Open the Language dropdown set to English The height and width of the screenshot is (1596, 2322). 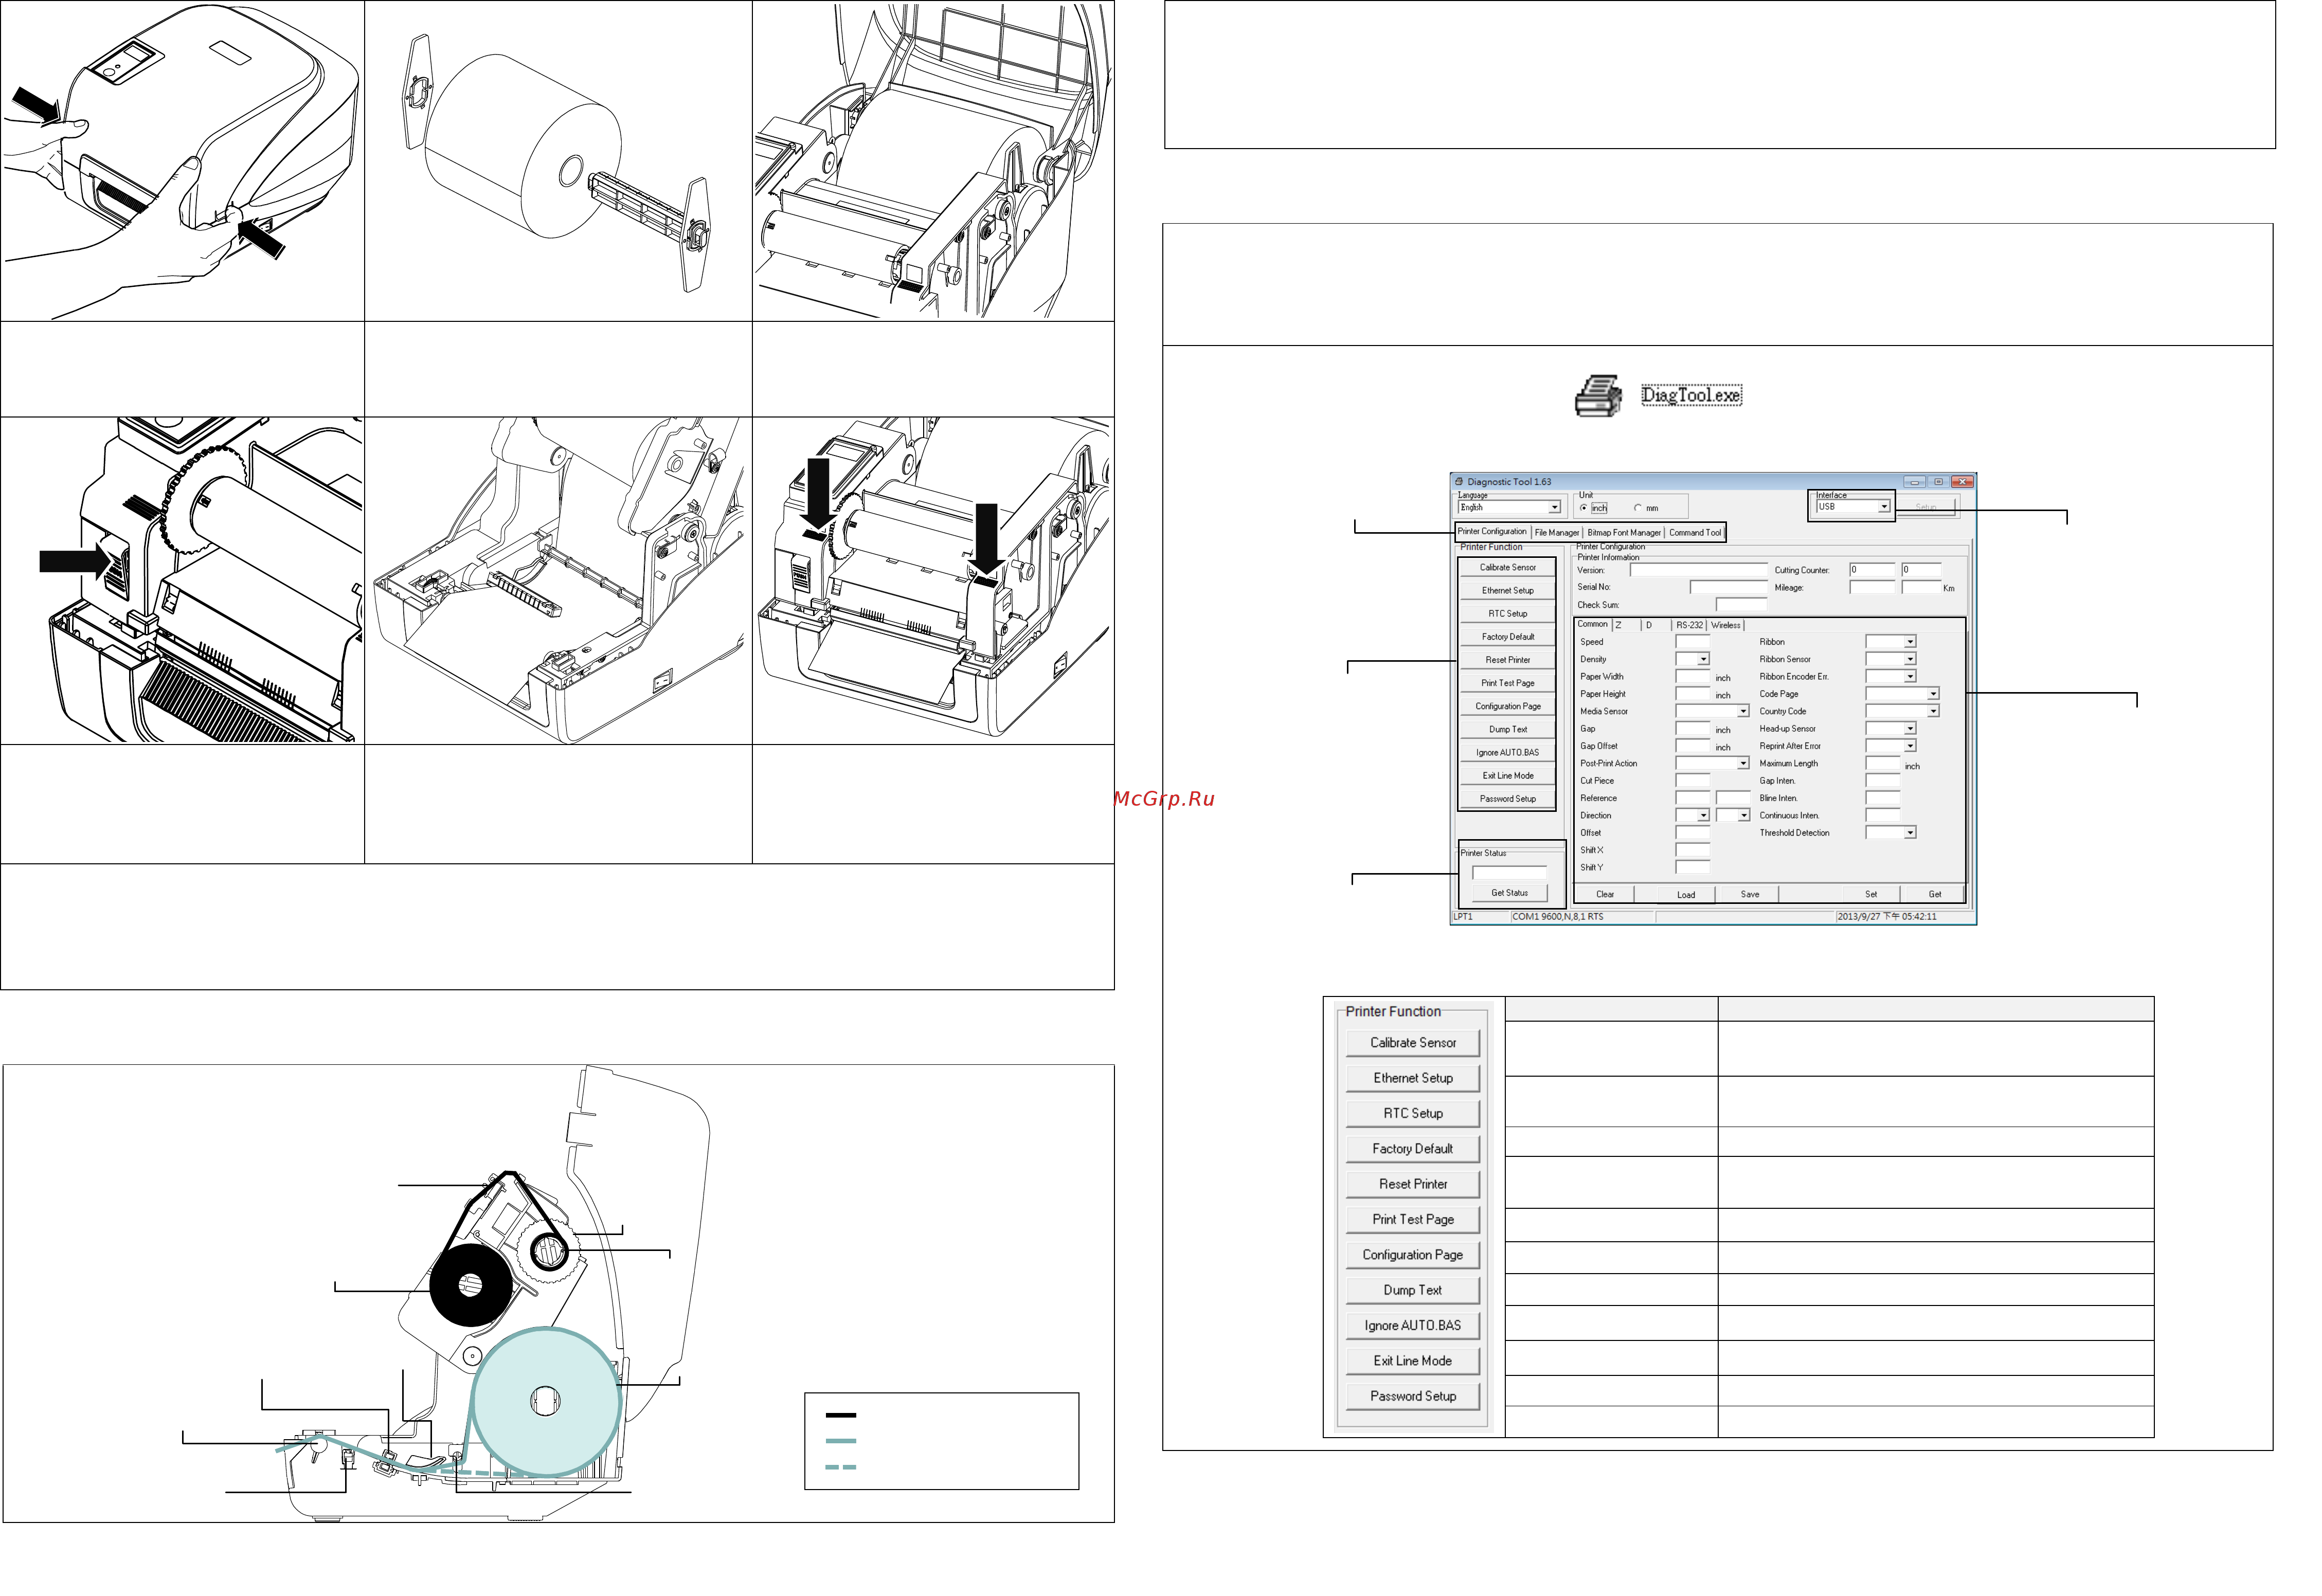tap(1510, 508)
